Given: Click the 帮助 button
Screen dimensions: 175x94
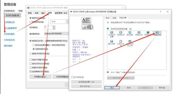Looking at the screenshot, I should pos(162,88).
